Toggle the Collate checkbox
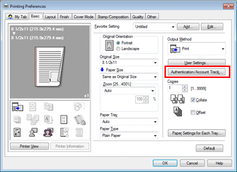237x172 pixels. [193, 100]
